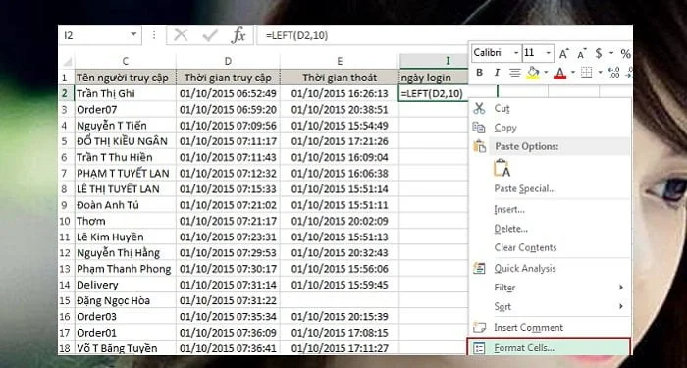
Task: Confirm formula with the checkmark button
Action: 210,35
